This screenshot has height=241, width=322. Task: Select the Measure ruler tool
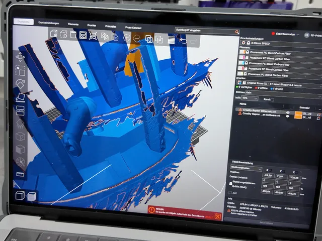coord(20,174)
